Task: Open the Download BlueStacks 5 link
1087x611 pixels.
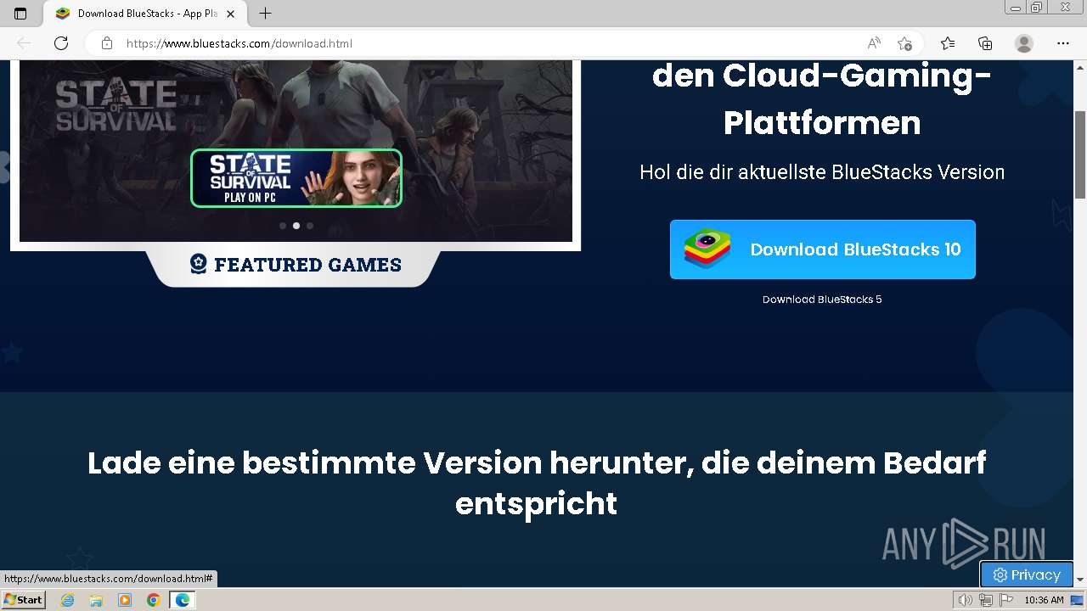Action: click(x=822, y=299)
